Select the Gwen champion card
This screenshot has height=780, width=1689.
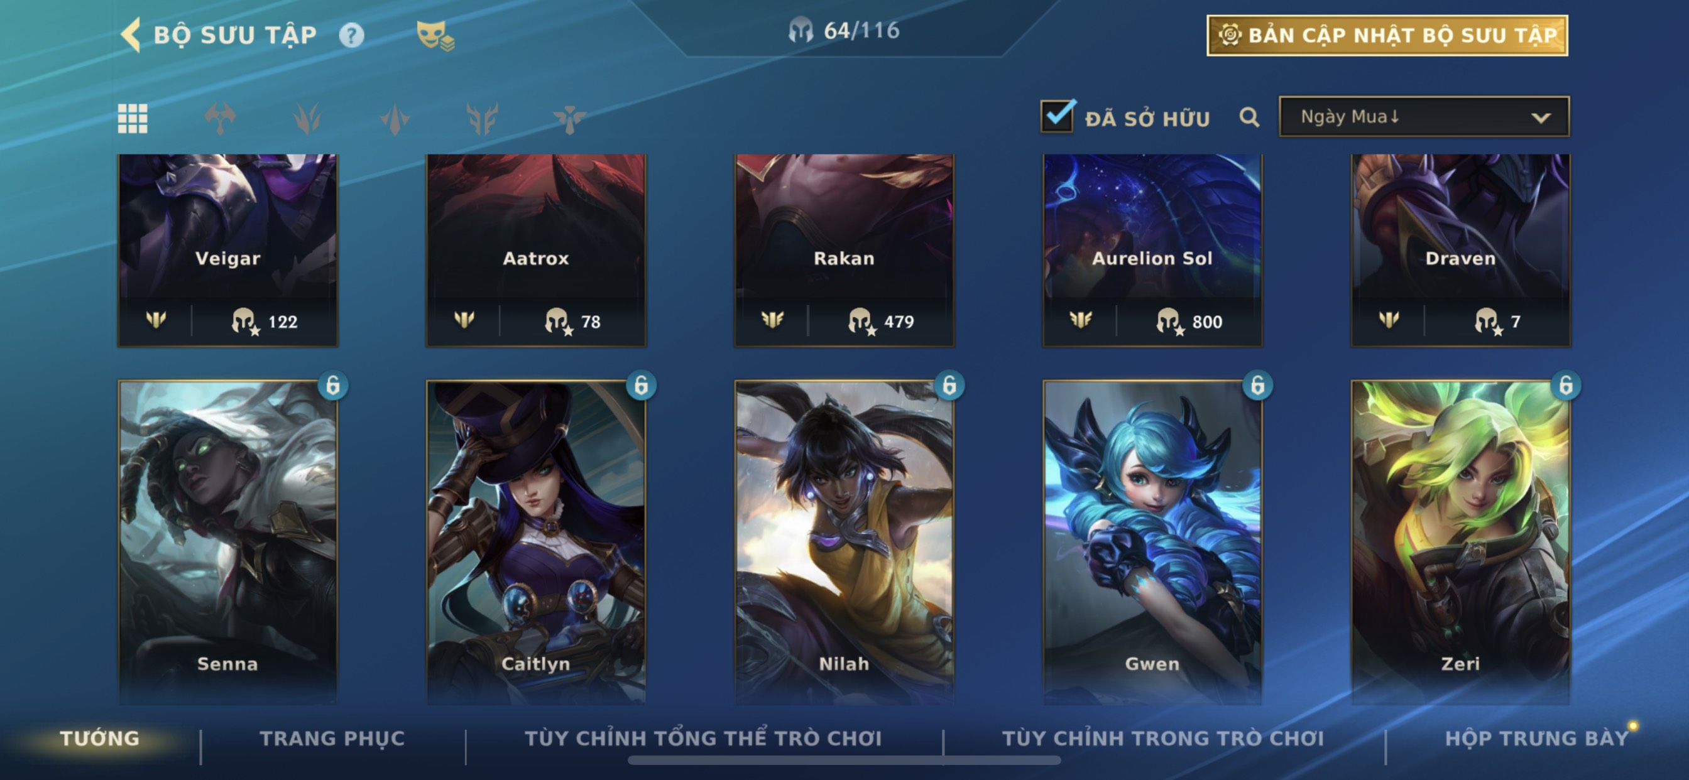(x=1152, y=541)
